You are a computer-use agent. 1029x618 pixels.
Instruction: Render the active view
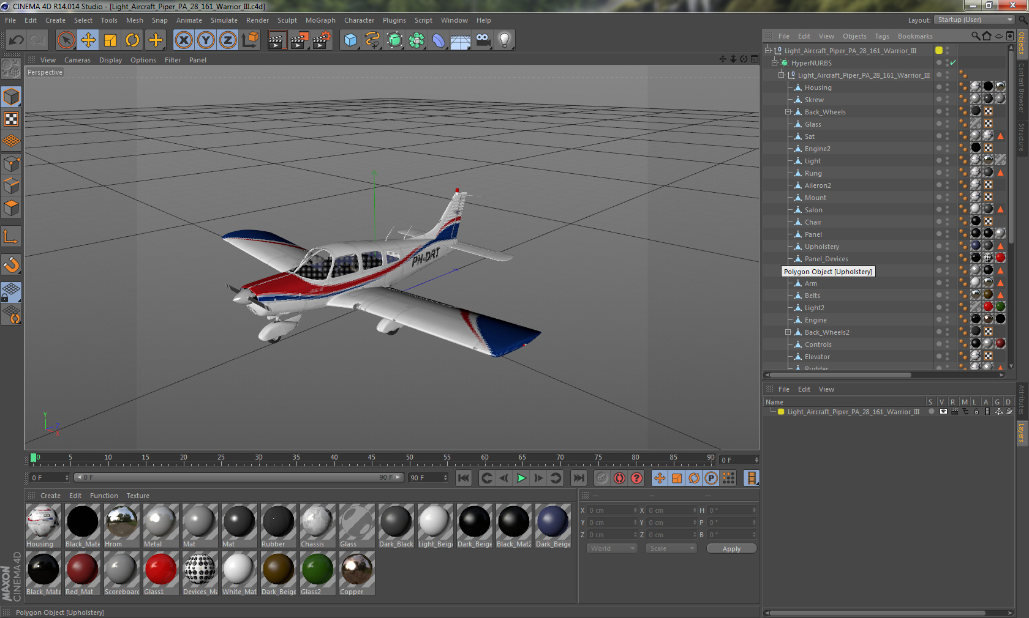click(x=277, y=40)
